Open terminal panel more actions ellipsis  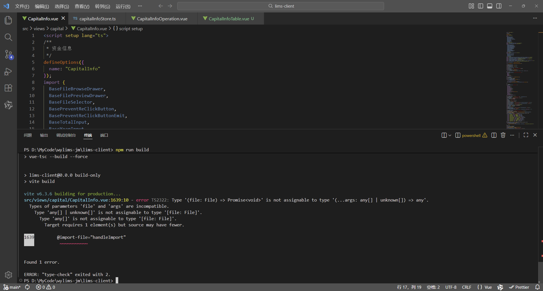[x=512, y=135]
